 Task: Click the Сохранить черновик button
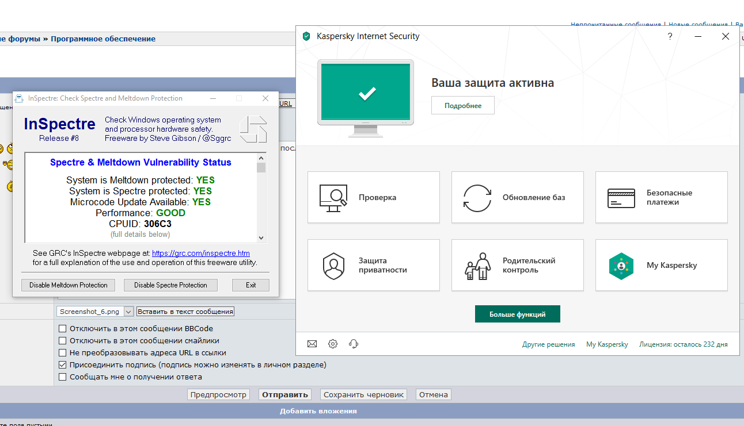click(x=363, y=394)
